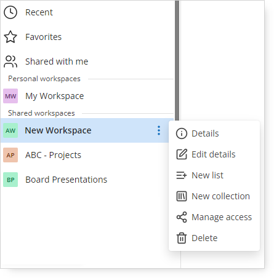The image size is (274, 278).
Task: Click the Favorites star icon
Action: (10, 37)
